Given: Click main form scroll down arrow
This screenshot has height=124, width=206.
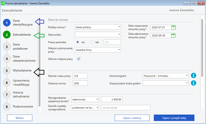Looking at the screenshot, I should (x=202, y=109).
